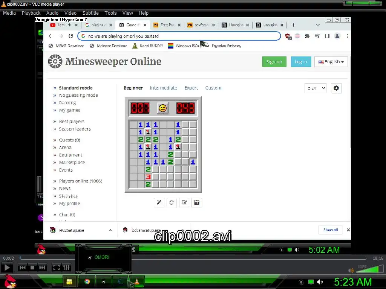The image size is (386, 289).
Task: Click the refresh button below the board
Action: [x=172, y=202]
